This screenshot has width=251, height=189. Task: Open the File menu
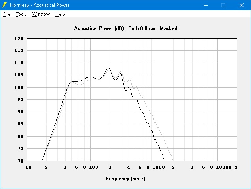(7, 14)
